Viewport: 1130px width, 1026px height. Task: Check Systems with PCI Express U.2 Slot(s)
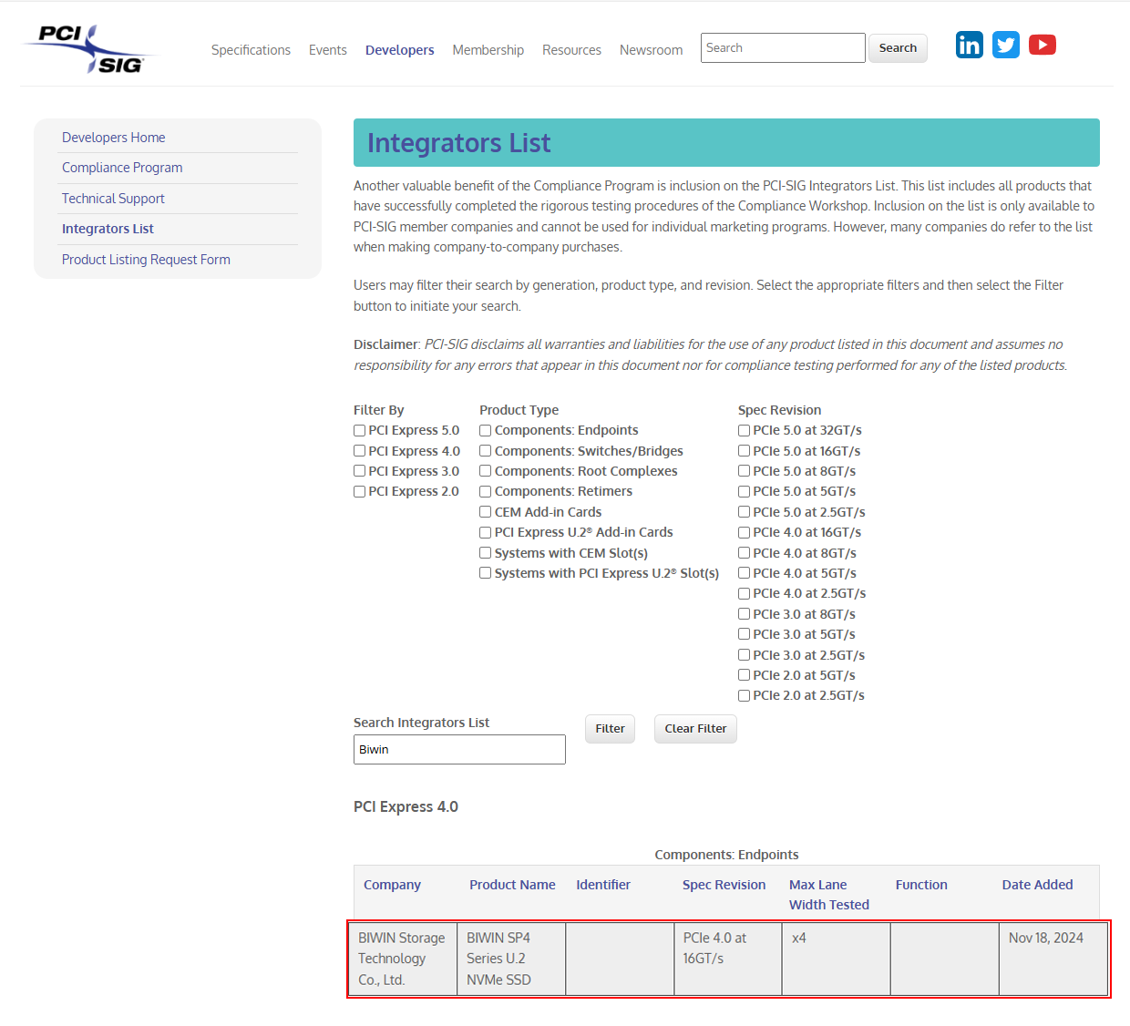pos(486,573)
